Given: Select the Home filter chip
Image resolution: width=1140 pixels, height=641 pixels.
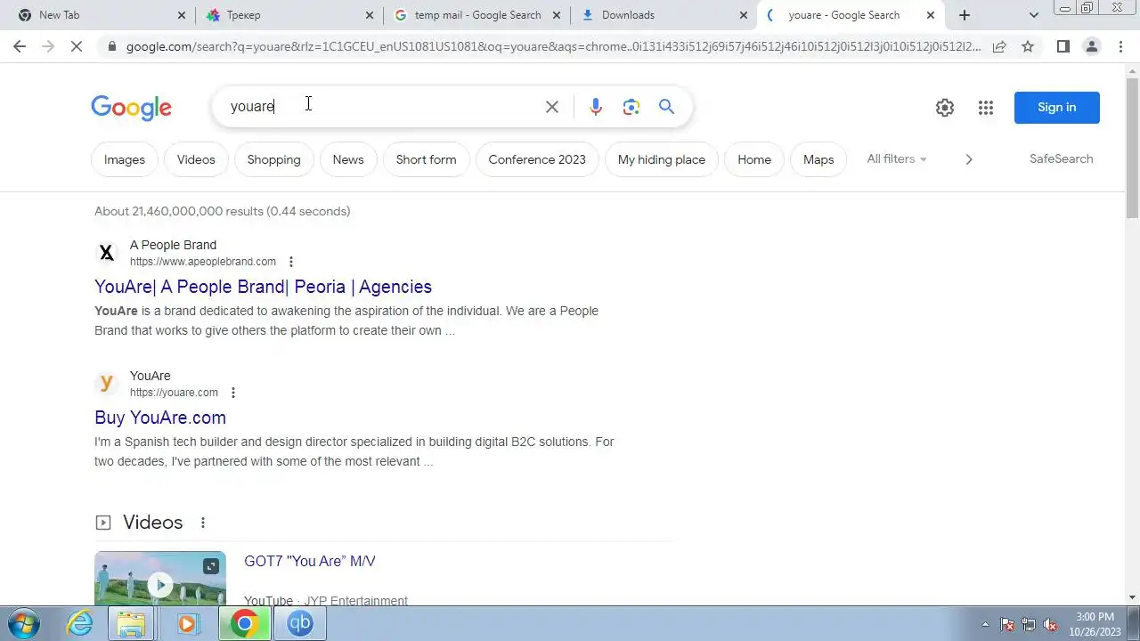Looking at the screenshot, I should (x=754, y=159).
